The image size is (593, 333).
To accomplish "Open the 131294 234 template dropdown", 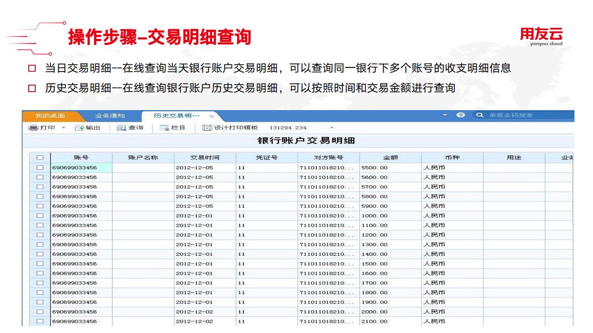I will click(332, 128).
